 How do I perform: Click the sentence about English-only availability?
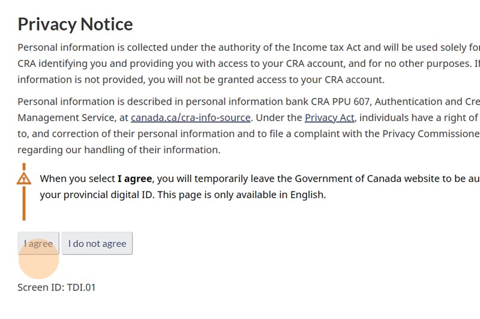241,195
